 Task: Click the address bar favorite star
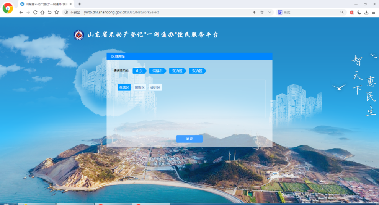262,12
